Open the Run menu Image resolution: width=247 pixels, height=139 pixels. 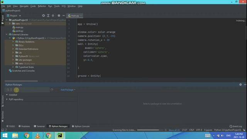coord(50,6)
